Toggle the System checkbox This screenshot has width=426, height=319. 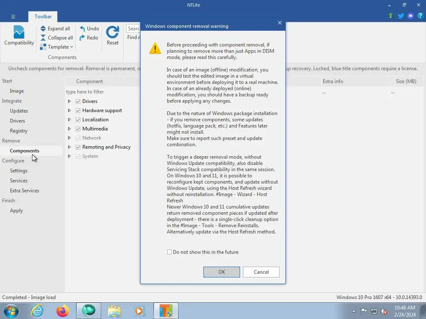coord(78,156)
